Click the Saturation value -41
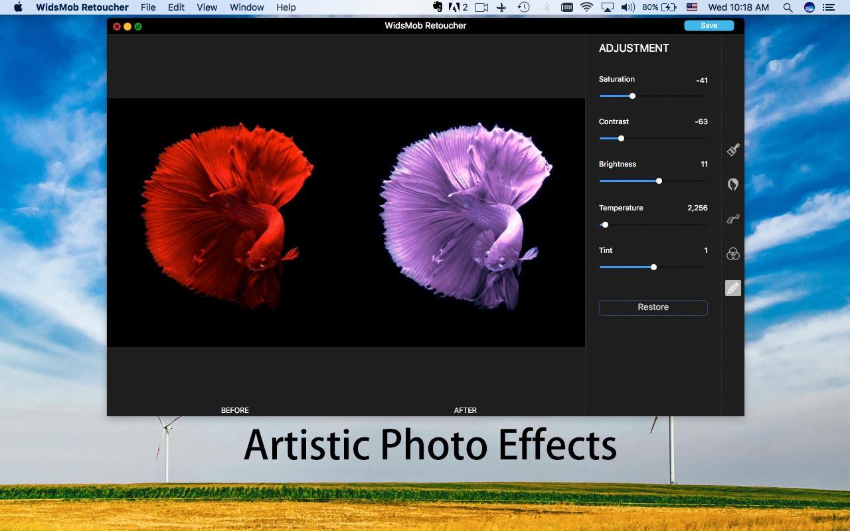 [702, 80]
